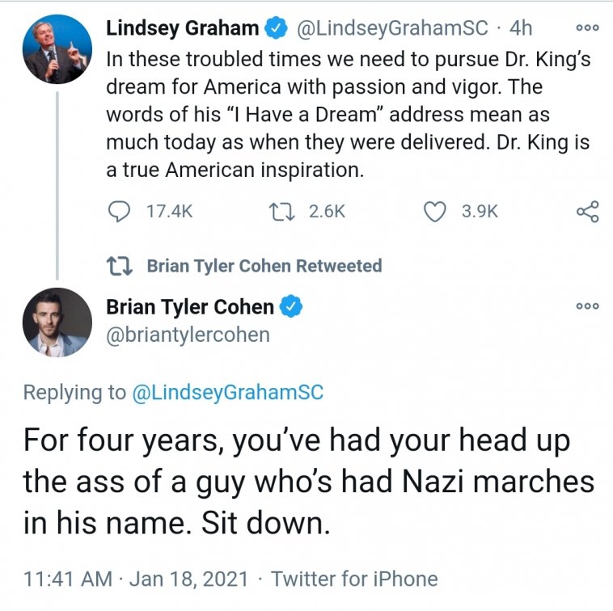Click the 'Twitter for iPhone' source link

click(354, 579)
